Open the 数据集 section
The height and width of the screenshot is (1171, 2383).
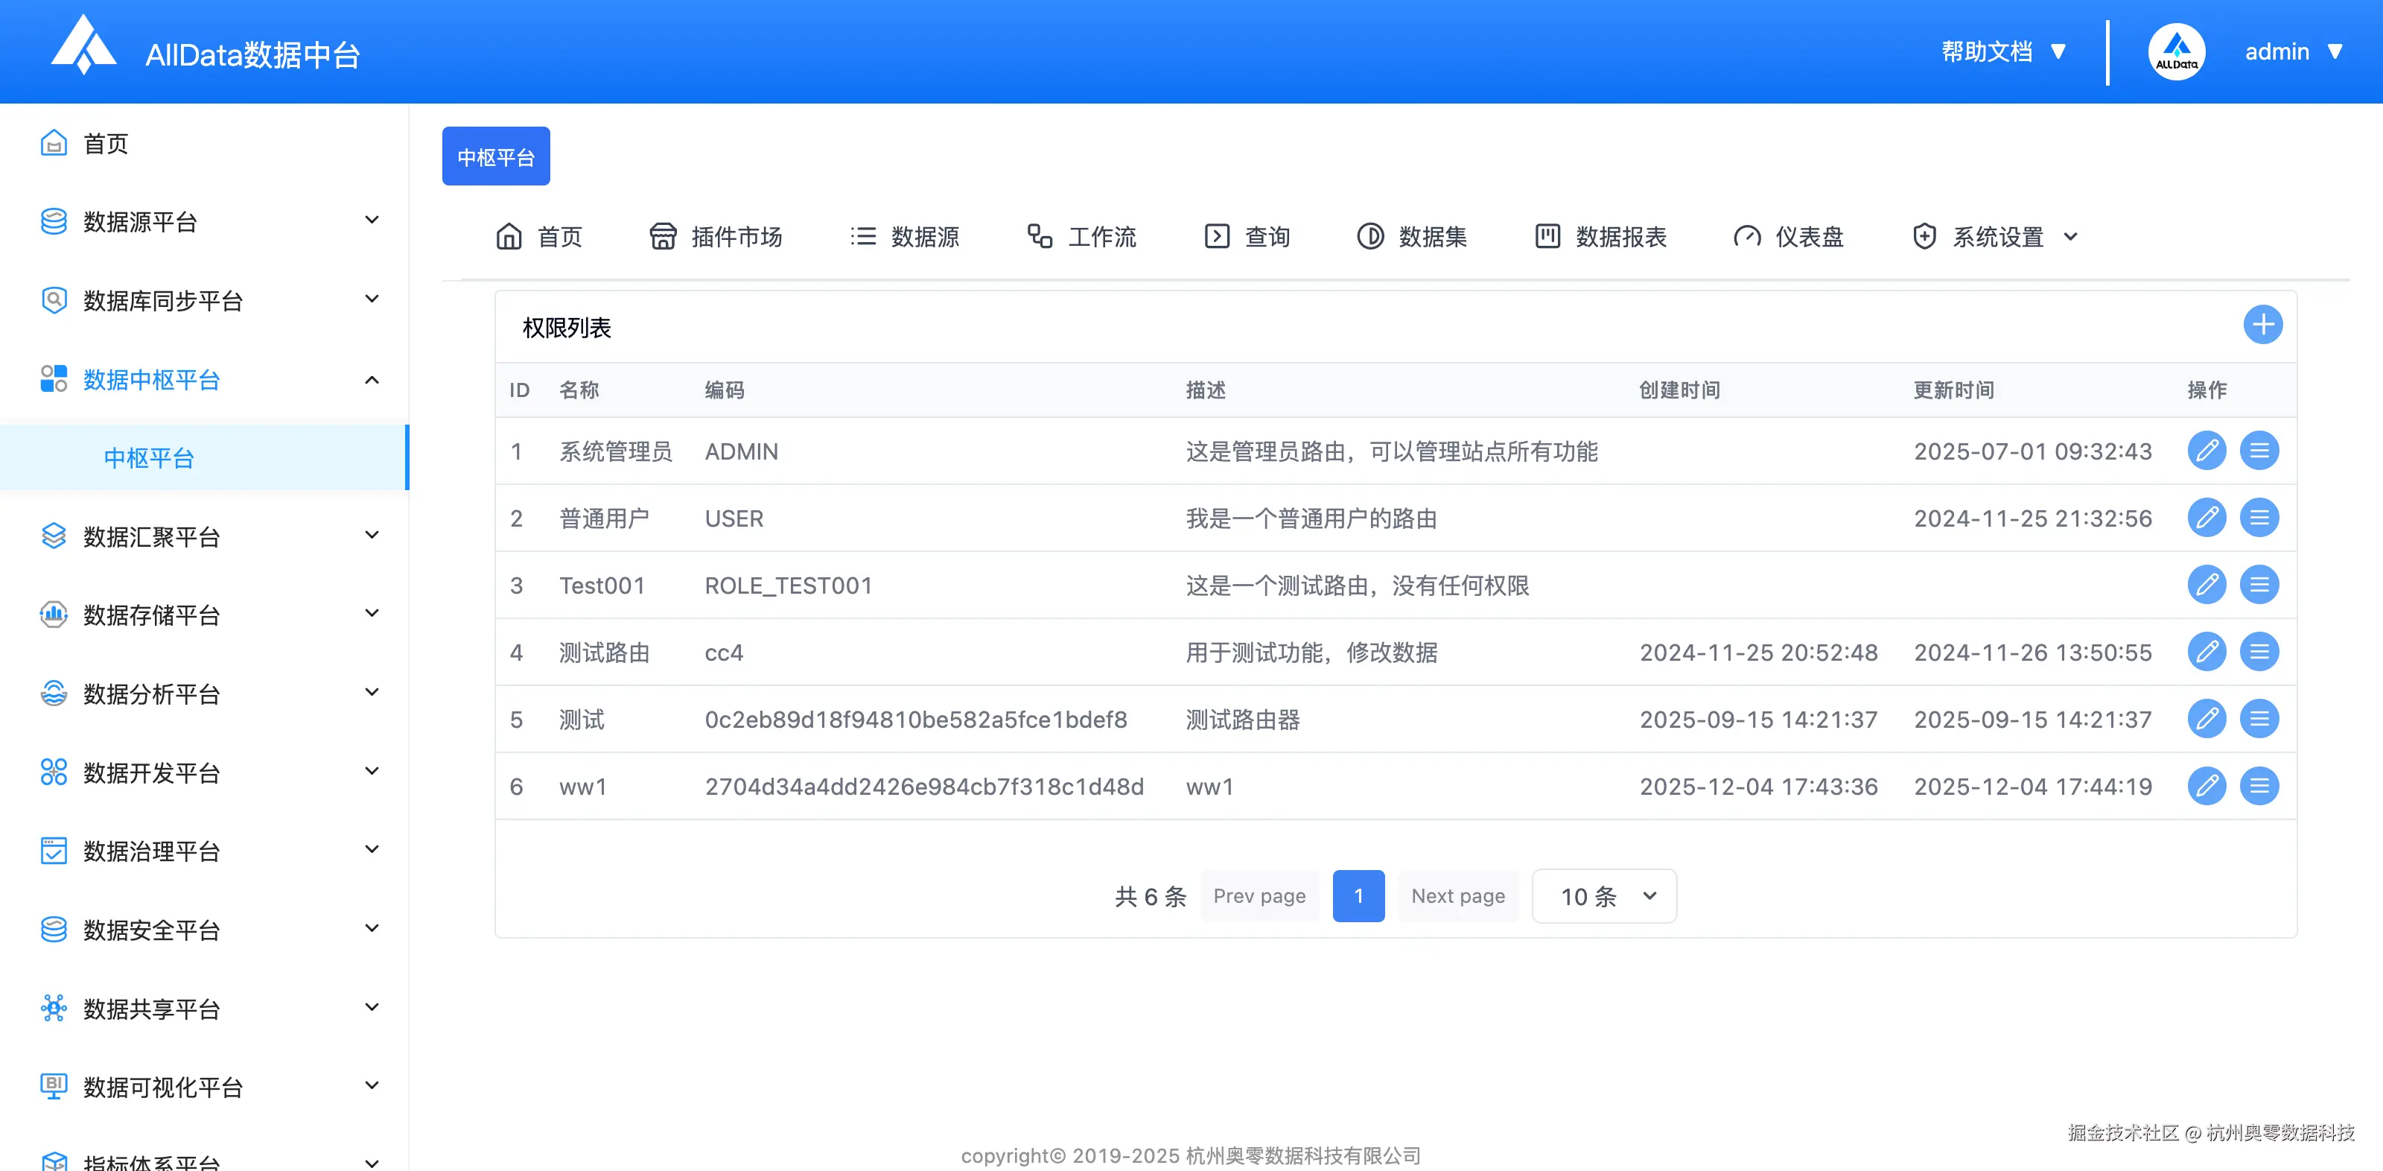(x=1370, y=236)
